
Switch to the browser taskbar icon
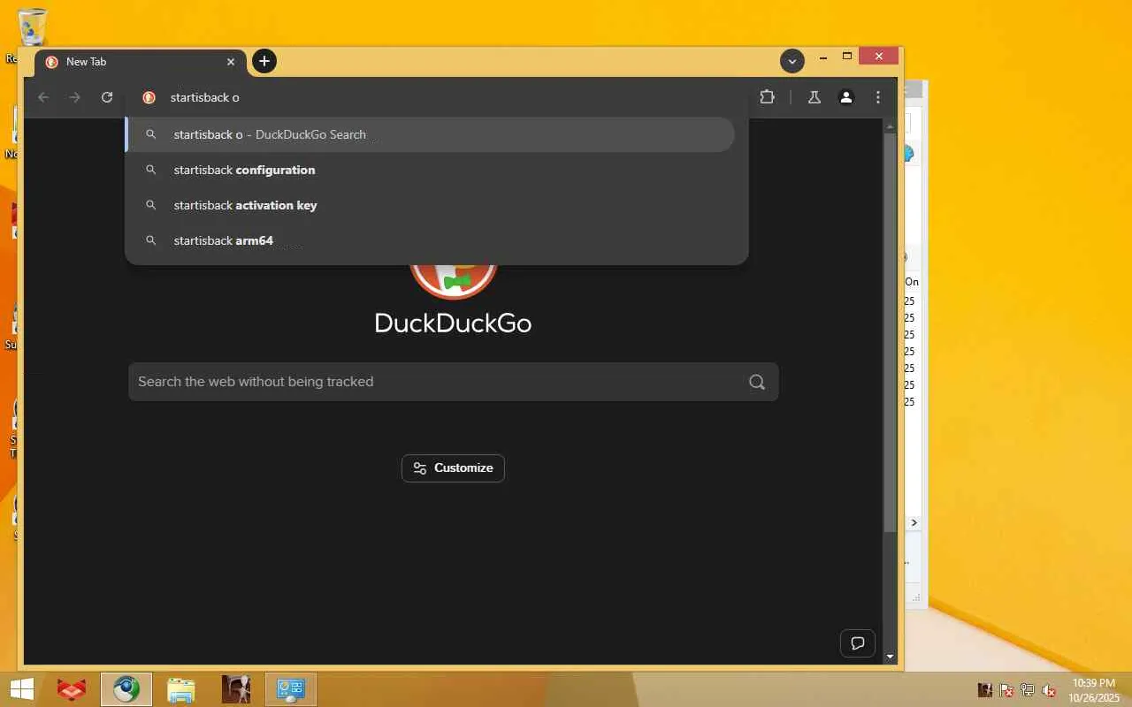(126, 689)
